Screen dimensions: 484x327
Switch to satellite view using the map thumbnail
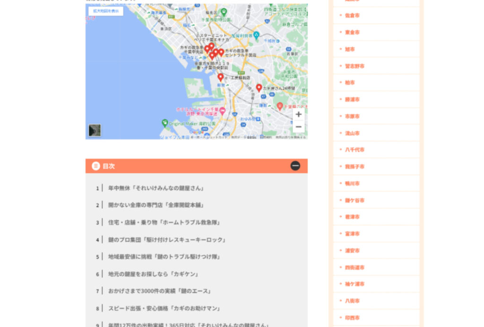[x=95, y=130]
